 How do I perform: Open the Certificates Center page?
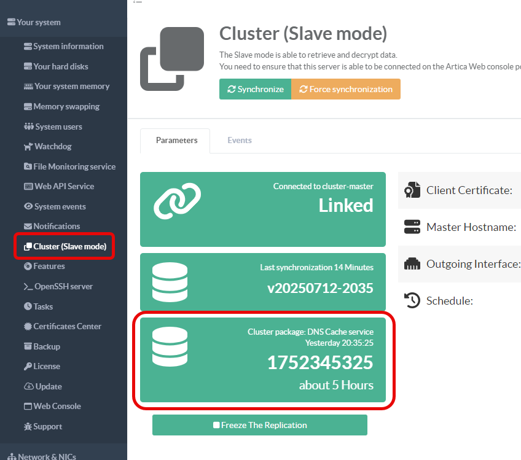67,326
